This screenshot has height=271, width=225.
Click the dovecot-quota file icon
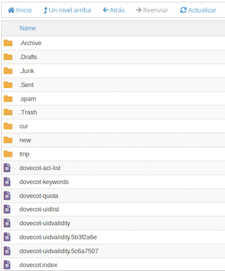pos(7,196)
